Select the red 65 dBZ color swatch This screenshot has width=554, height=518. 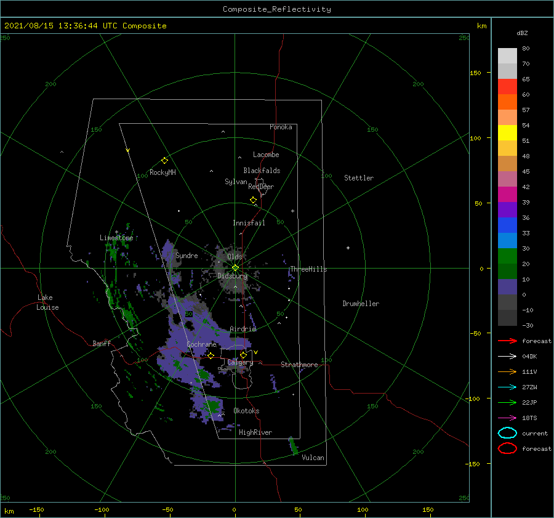(x=507, y=86)
